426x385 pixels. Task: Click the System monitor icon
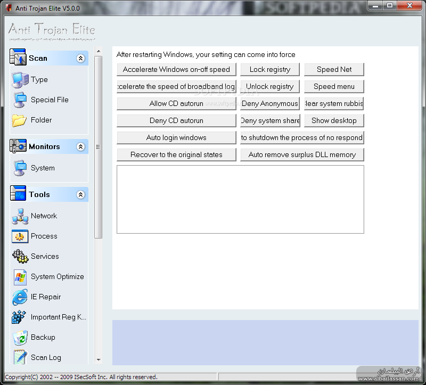pyautogui.click(x=20, y=168)
